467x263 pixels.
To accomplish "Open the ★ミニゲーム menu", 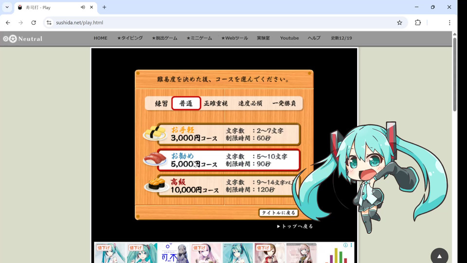I will point(199,38).
